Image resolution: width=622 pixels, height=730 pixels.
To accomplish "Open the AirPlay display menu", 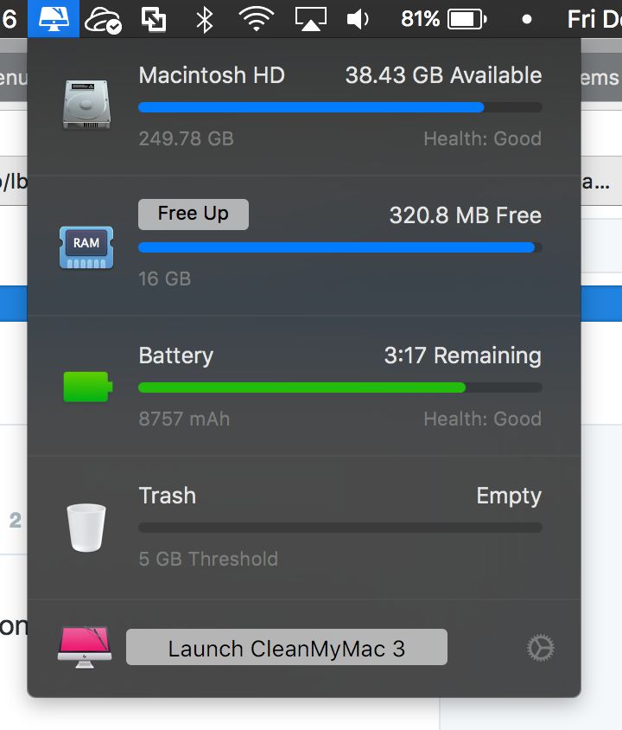I will tap(310, 20).
